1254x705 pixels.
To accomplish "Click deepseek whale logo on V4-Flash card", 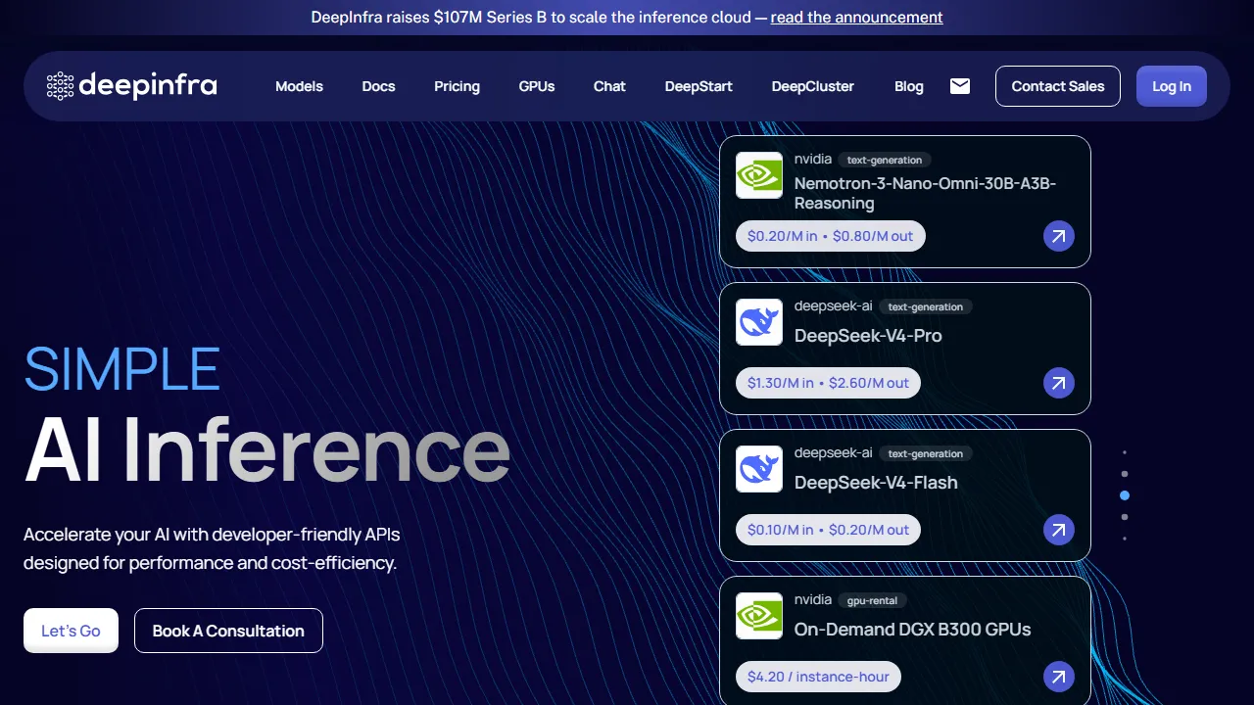I will coord(759,469).
